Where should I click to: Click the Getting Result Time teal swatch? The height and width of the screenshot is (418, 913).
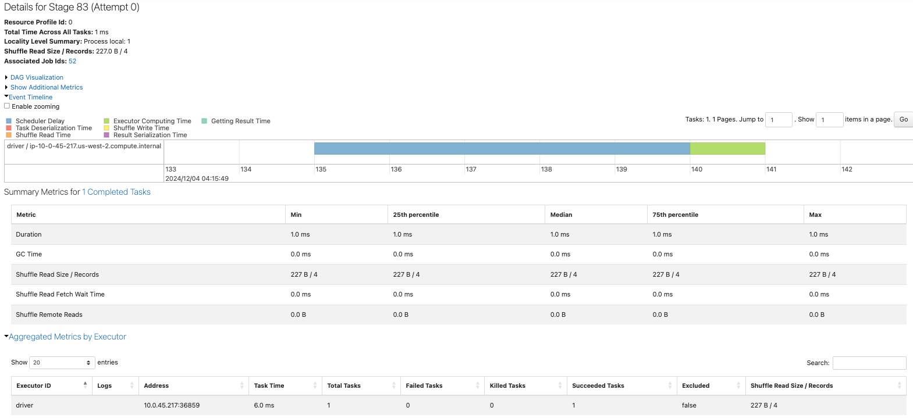tap(204, 121)
